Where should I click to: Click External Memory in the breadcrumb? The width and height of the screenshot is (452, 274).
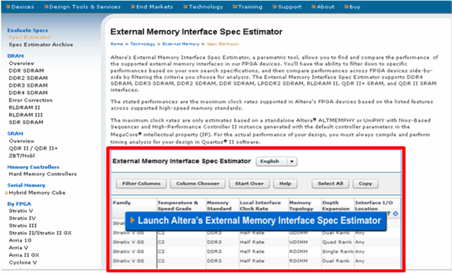[x=181, y=44]
